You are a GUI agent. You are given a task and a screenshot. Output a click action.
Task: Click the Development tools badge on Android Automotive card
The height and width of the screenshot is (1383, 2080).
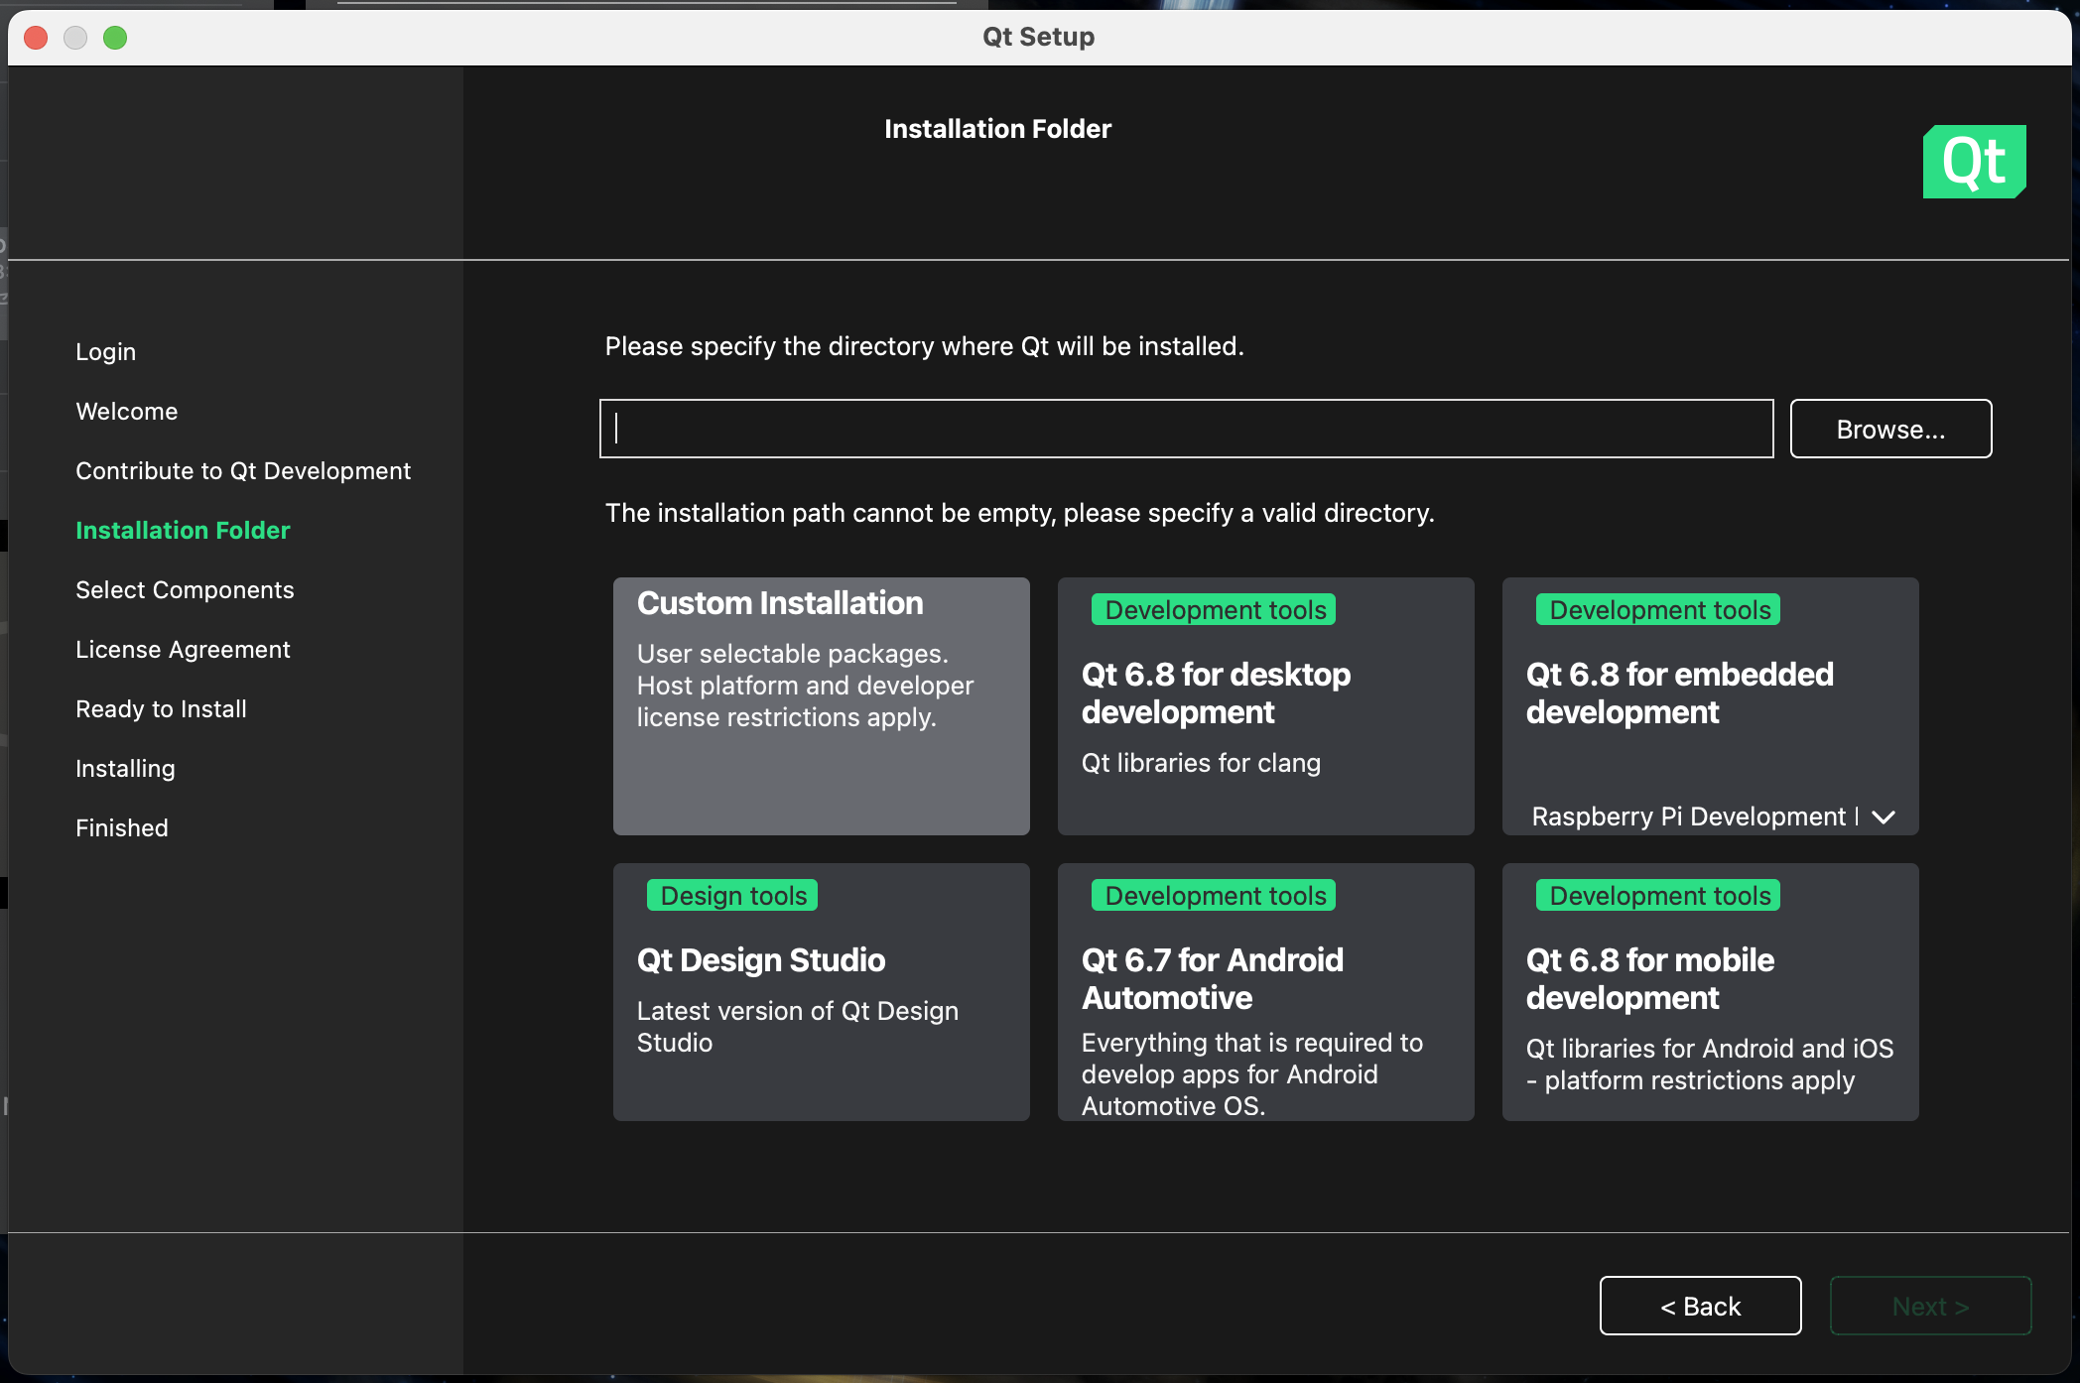[x=1213, y=894]
